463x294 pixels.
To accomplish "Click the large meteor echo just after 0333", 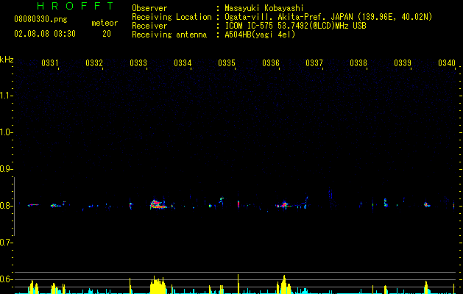I will point(158,204).
